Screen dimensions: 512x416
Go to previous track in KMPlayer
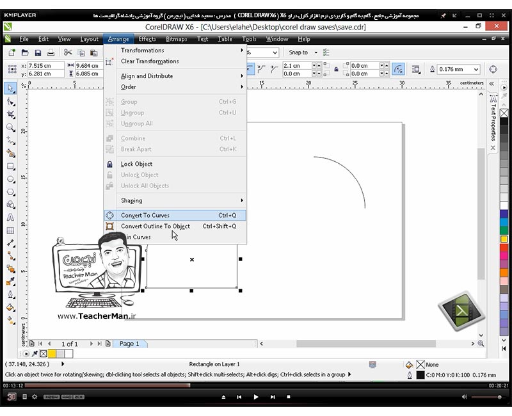pos(239,397)
